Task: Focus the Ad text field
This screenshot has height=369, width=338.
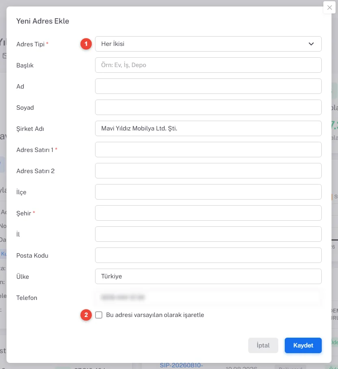Action: (208, 86)
